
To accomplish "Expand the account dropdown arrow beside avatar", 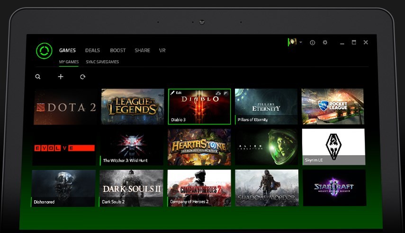I will [301, 42].
